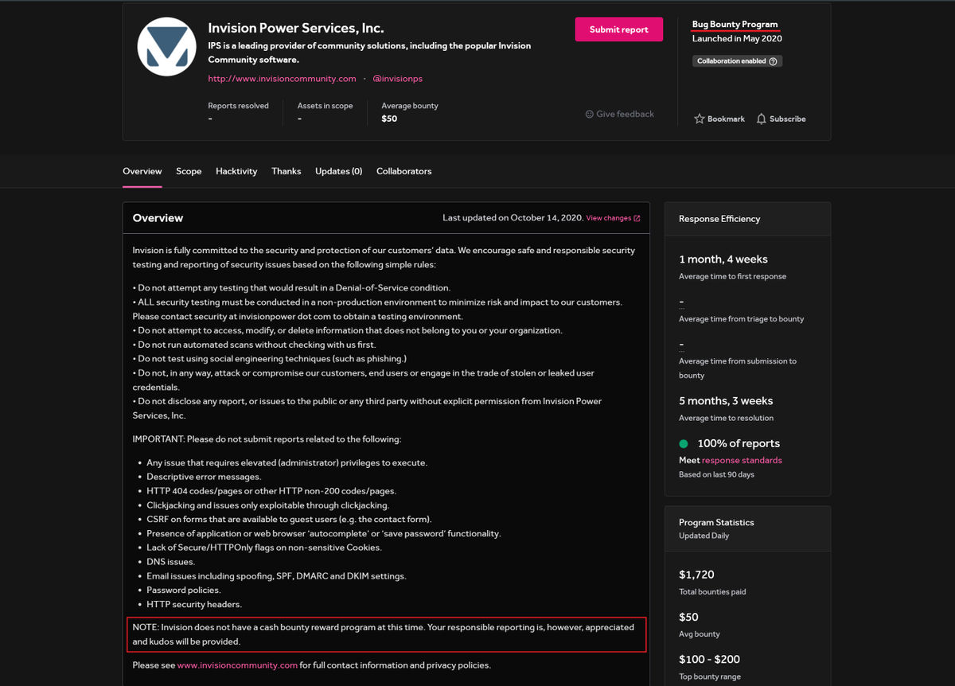Open the View changes link

pos(609,218)
